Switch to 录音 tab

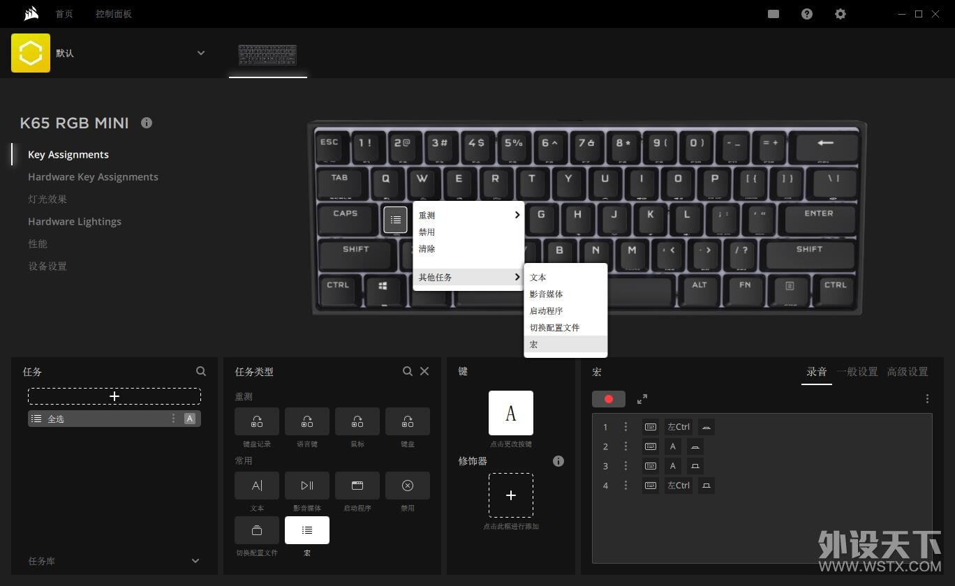[817, 372]
